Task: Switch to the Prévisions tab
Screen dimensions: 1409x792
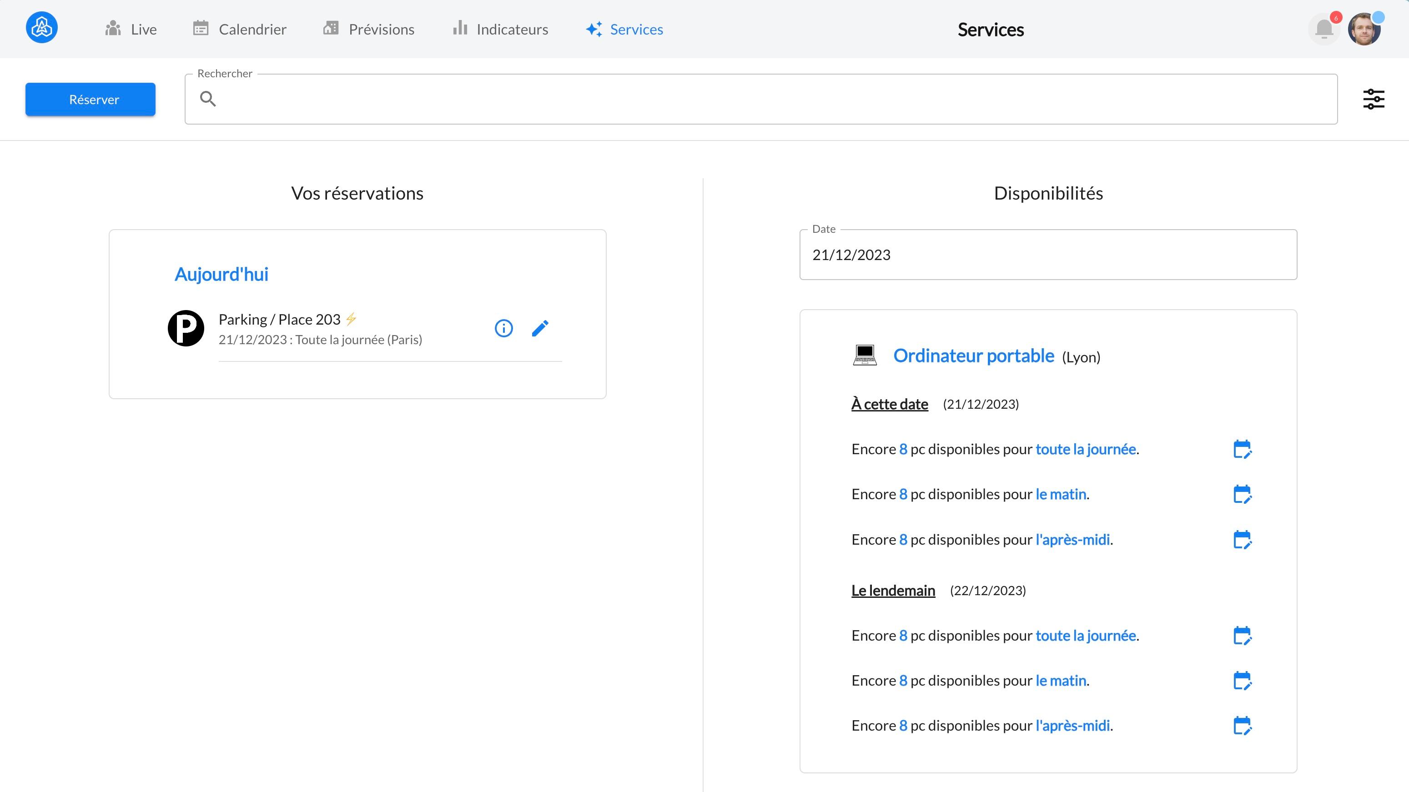Action: (x=369, y=29)
